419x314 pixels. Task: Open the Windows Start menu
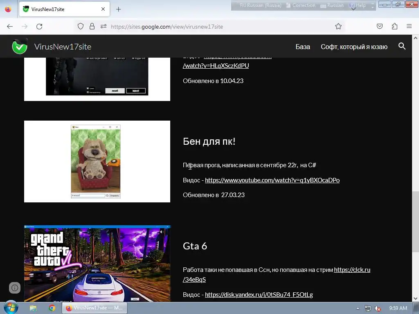point(11,308)
